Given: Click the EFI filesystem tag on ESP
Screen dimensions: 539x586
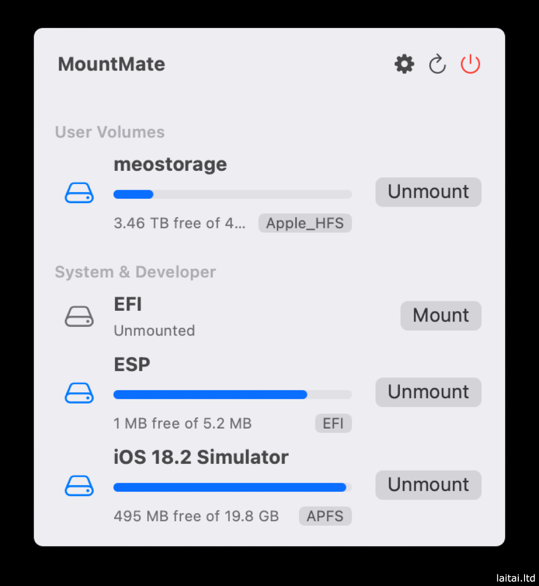Looking at the screenshot, I should (333, 423).
